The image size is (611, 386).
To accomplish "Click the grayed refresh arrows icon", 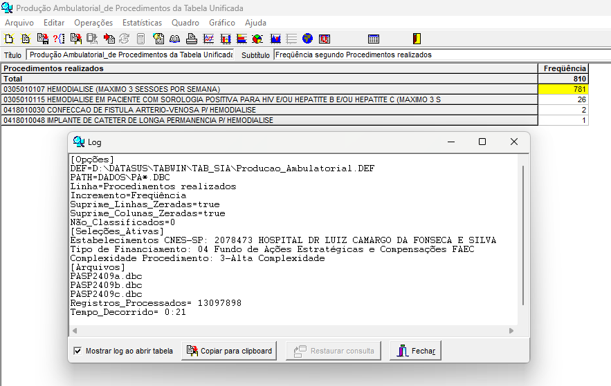I will 125,39.
